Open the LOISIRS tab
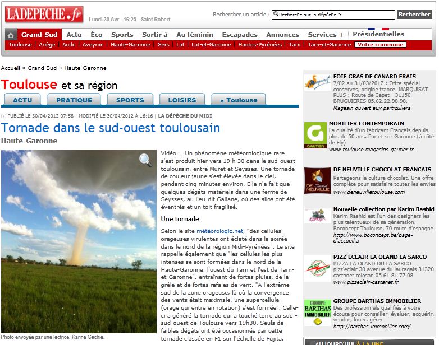 pos(182,100)
